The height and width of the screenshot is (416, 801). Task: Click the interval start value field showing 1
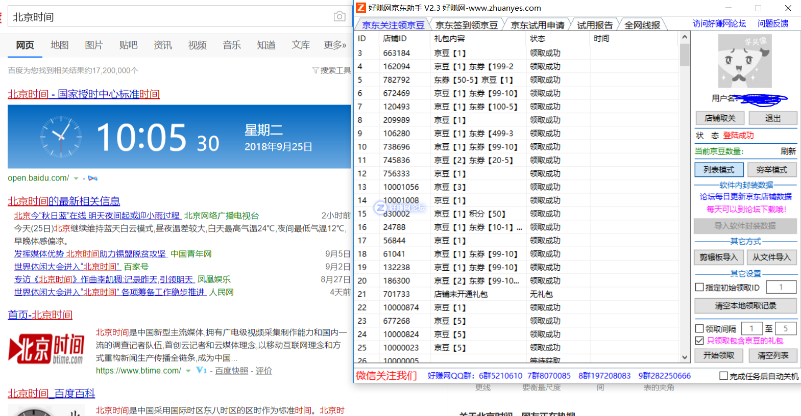tap(752, 329)
